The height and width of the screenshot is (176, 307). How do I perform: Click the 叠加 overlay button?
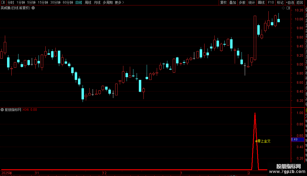coord(233,2)
